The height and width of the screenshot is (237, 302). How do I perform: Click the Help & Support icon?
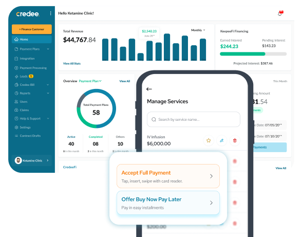click(x=16, y=119)
